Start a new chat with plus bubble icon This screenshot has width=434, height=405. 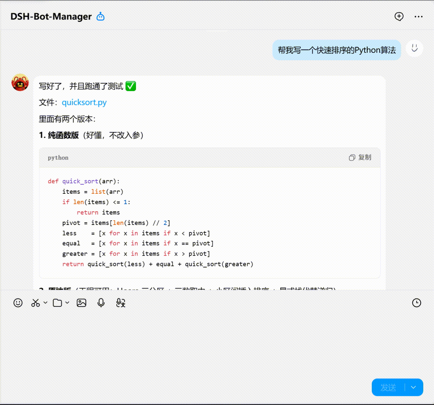399,17
